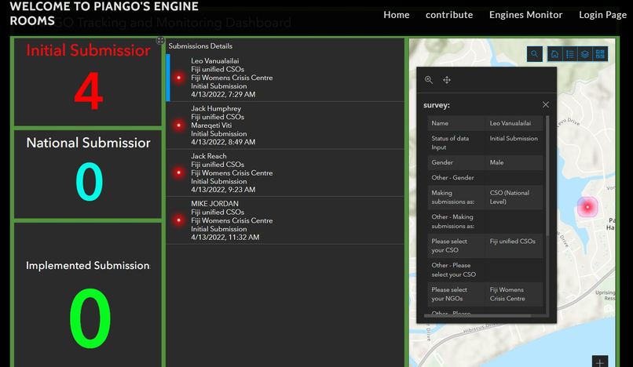The width and height of the screenshot is (633, 367).
Task: Click the popup zoom-to magnifier icon
Action: (x=429, y=80)
